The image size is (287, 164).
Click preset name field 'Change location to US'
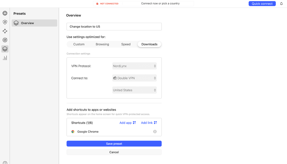114,27
